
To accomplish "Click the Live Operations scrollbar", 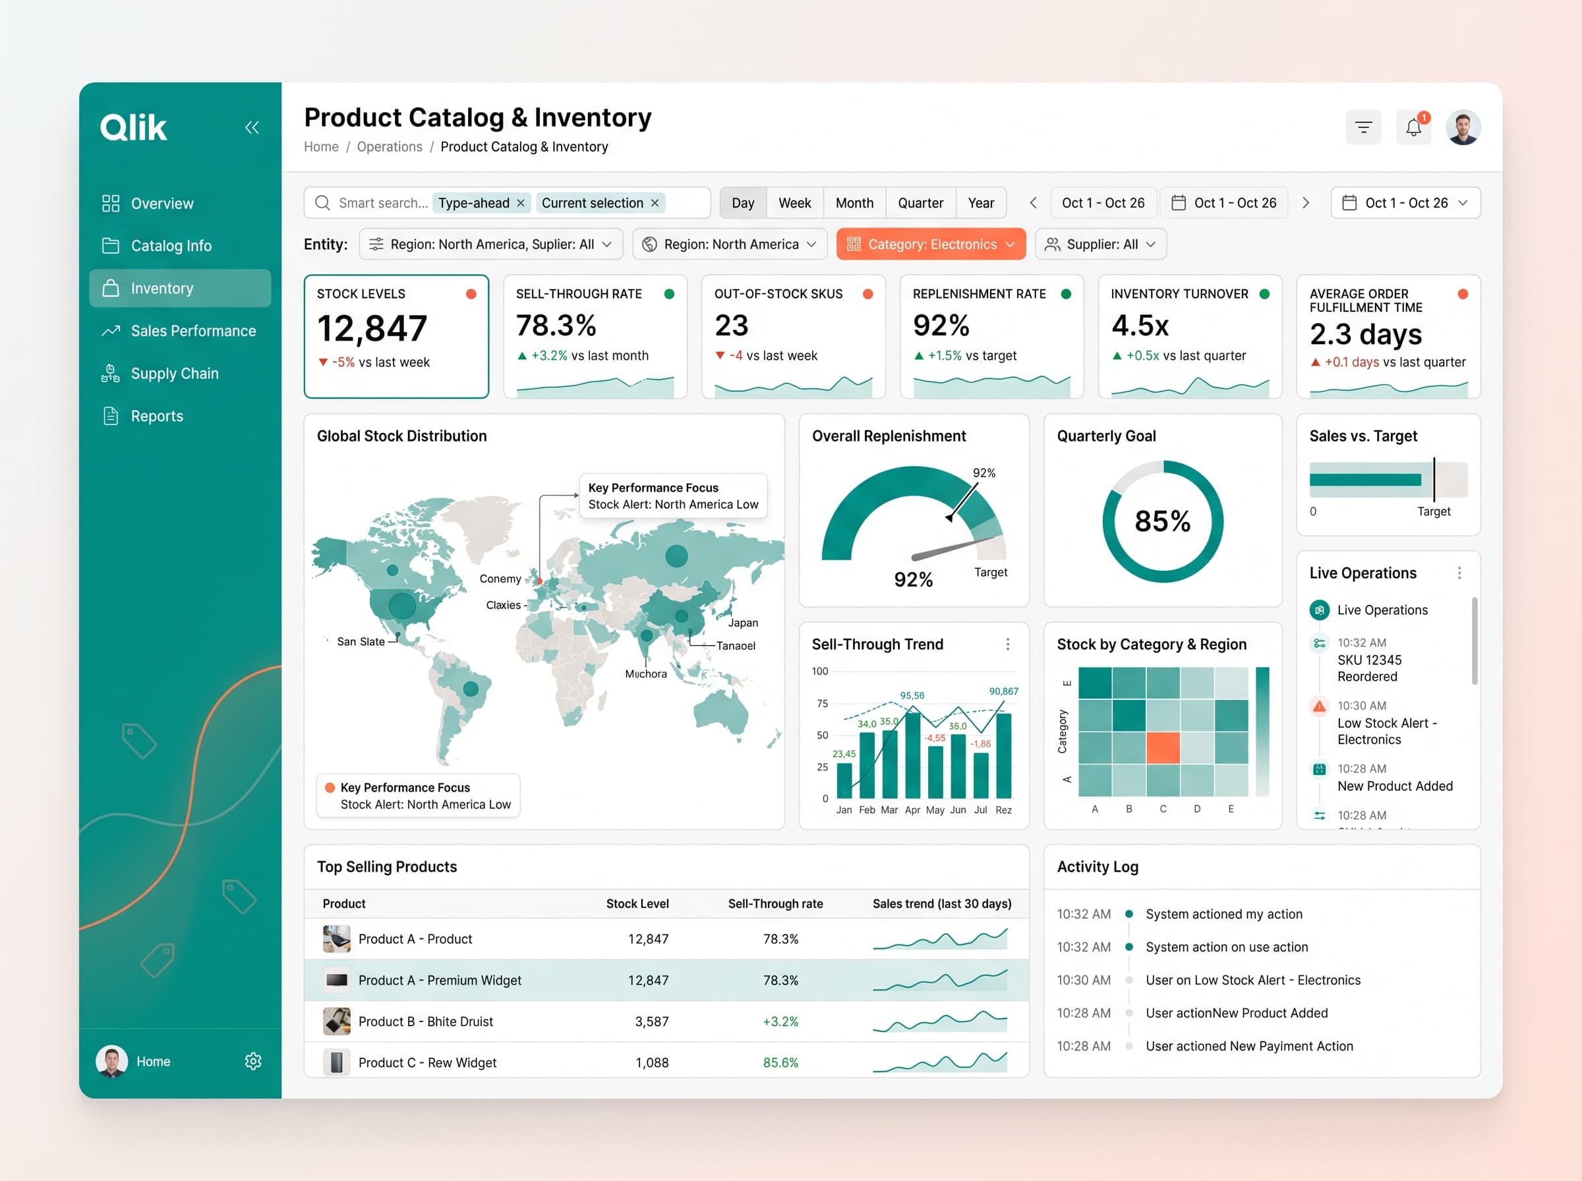I will pos(1474,641).
